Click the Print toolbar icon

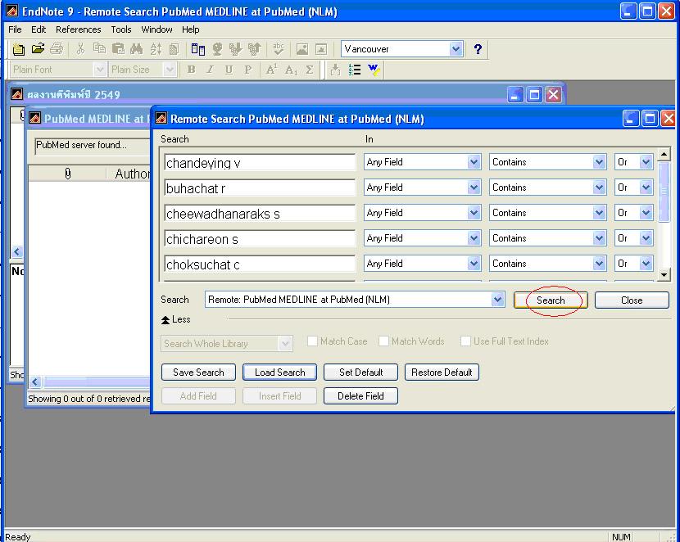coord(57,48)
